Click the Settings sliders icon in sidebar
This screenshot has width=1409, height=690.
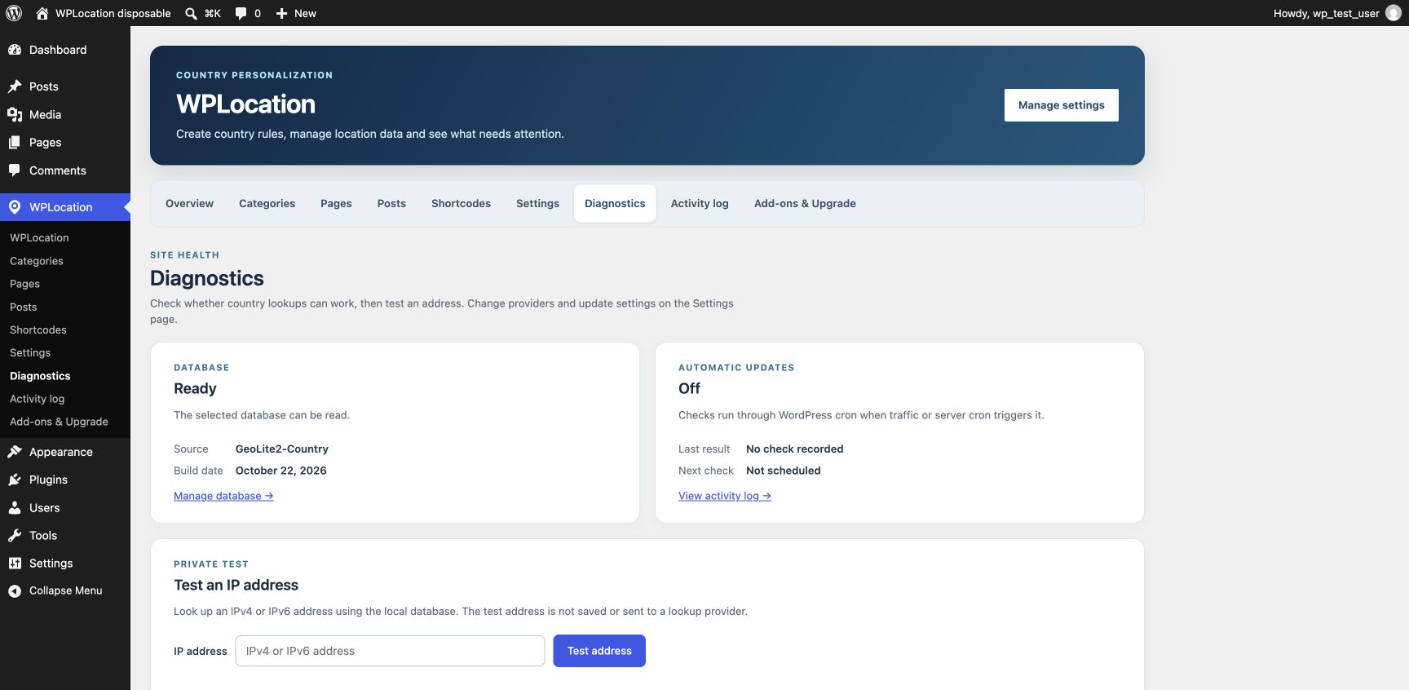(x=15, y=564)
